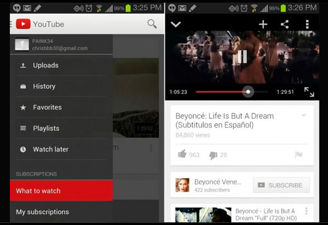Click the video progress scrubber handle
328x225 pixels.
click(x=248, y=92)
